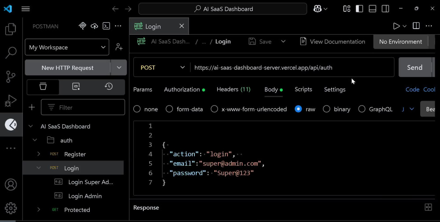Open Postman panel more actions ellipsis
Viewport: 440px width, 222px height.
coord(118,26)
